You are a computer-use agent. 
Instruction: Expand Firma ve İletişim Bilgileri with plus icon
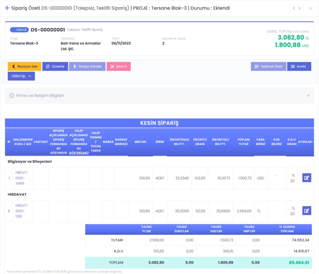(x=308, y=96)
